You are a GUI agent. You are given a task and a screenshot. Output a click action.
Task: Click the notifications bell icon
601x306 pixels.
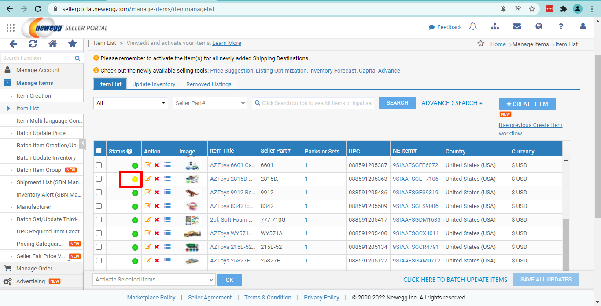473,27
